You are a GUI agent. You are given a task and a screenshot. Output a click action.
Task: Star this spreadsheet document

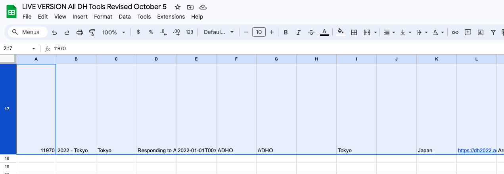pyautogui.click(x=178, y=7)
